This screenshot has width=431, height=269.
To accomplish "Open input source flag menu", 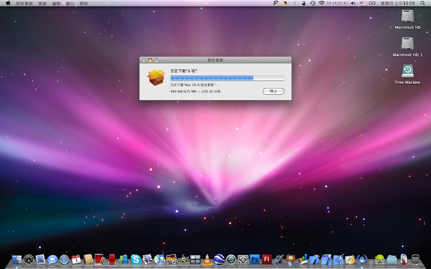I will coord(363,3).
